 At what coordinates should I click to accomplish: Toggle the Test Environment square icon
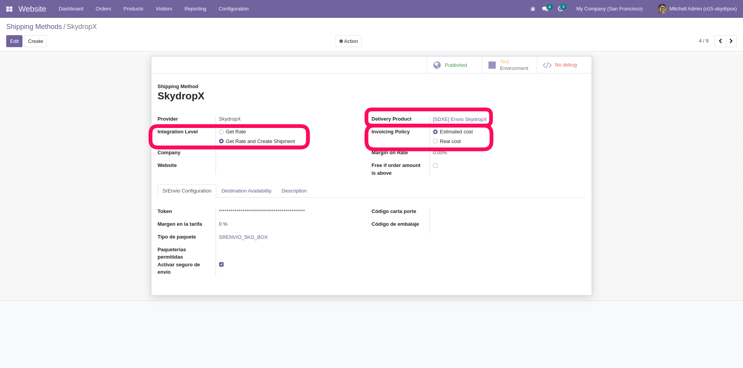pos(492,65)
